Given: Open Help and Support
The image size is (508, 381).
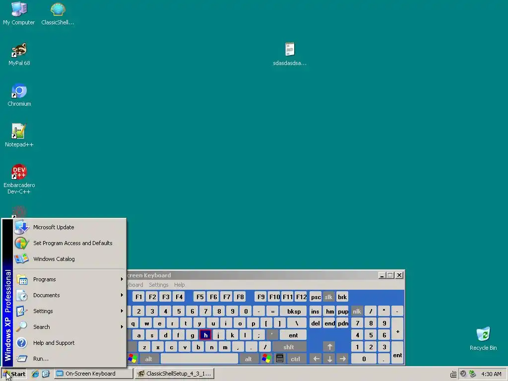Looking at the screenshot, I should click(69, 343).
